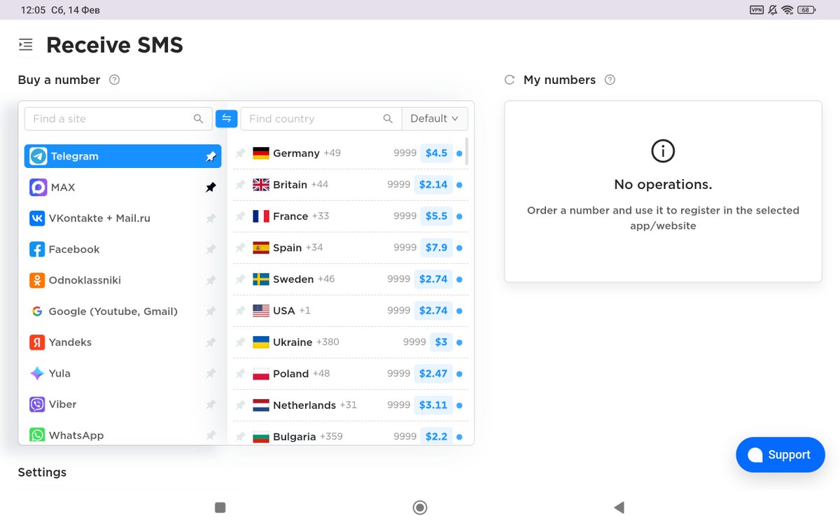Tap the VPN status bar indicator
This screenshot has height=525, width=840.
tap(757, 10)
